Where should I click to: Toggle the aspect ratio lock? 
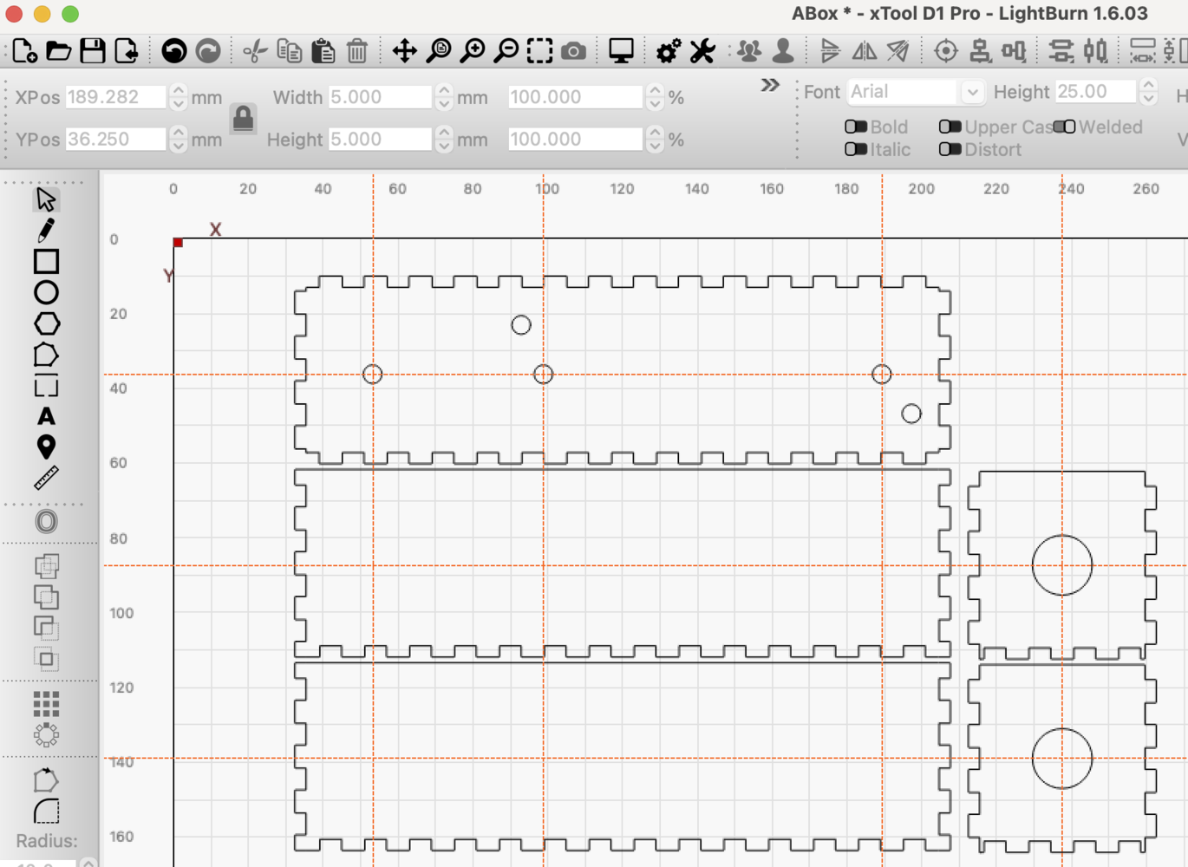click(x=244, y=118)
